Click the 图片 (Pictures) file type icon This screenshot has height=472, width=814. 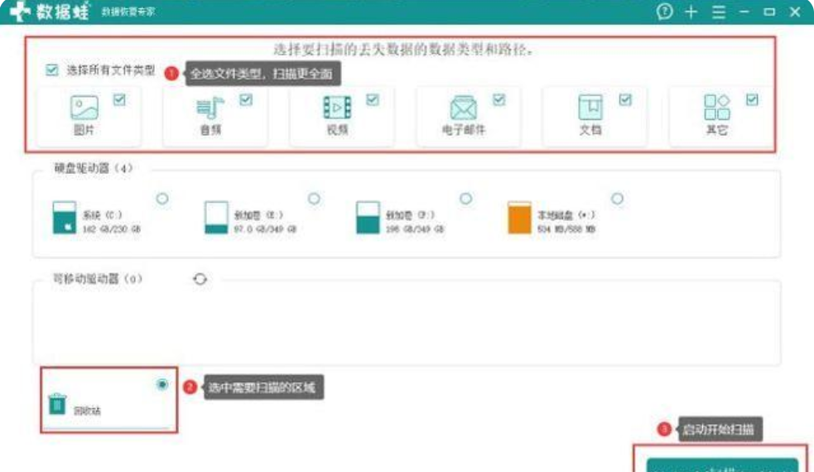[84, 108]
